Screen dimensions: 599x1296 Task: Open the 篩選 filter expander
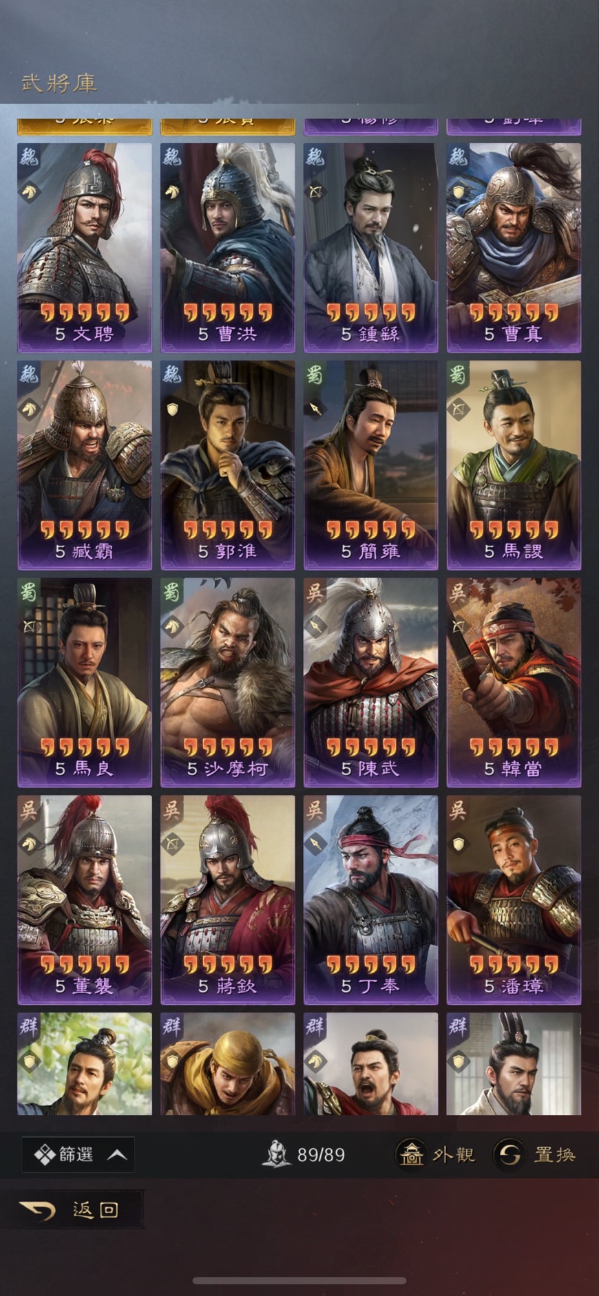[78, 1154]
